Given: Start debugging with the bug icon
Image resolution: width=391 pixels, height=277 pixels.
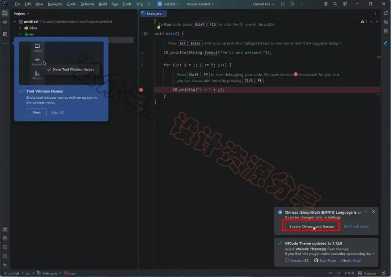Looking at the screenshot, I should coord(292,4).
